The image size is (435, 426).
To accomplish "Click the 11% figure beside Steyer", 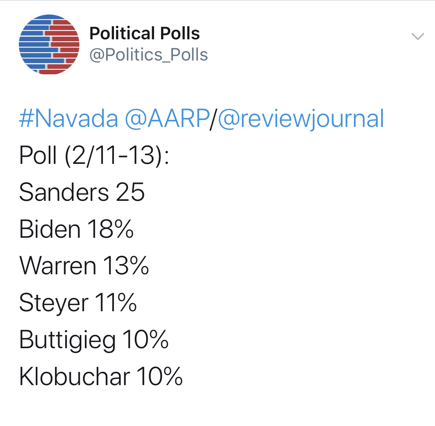I will coord(116,303).
